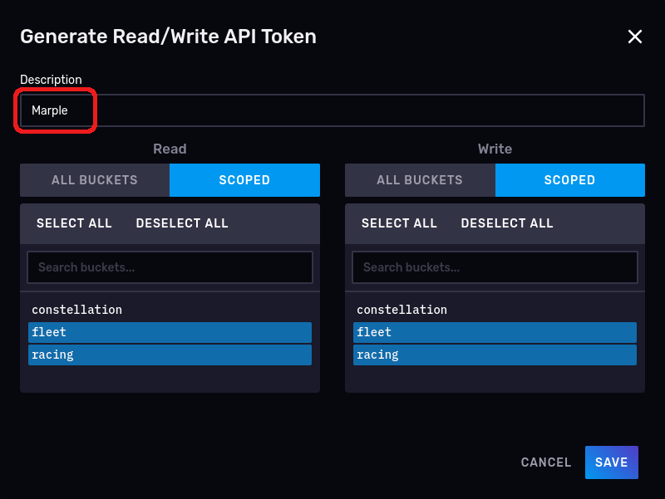Deselect all Write buckets

pos(507,223)
